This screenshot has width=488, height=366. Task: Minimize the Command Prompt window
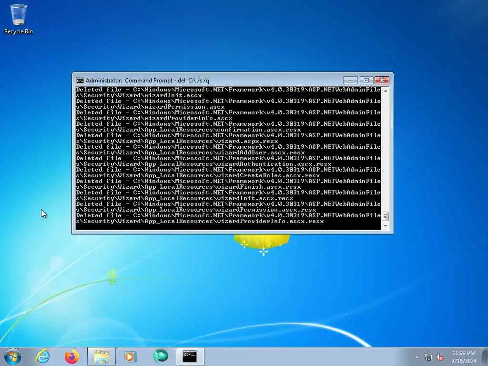(x=350, y=81)
